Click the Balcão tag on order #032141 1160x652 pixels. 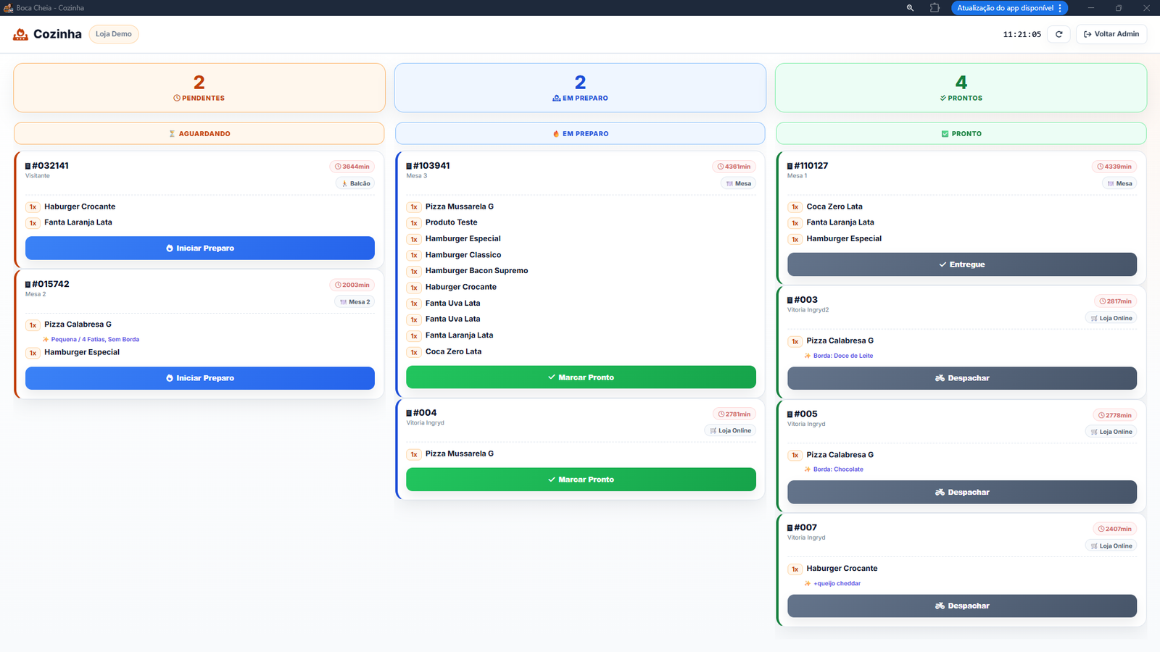coord(355,183)
